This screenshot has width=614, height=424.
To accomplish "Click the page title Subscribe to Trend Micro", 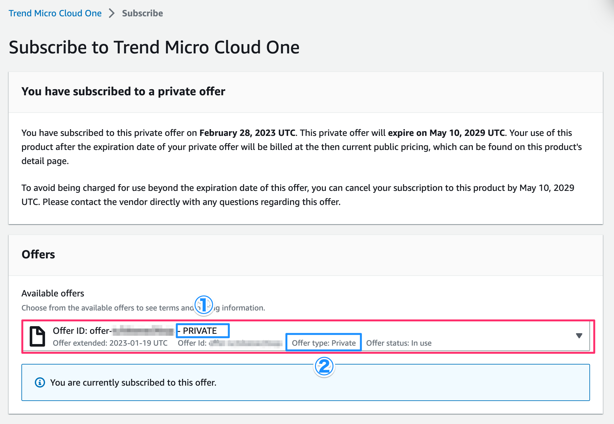I will [154, 47].
